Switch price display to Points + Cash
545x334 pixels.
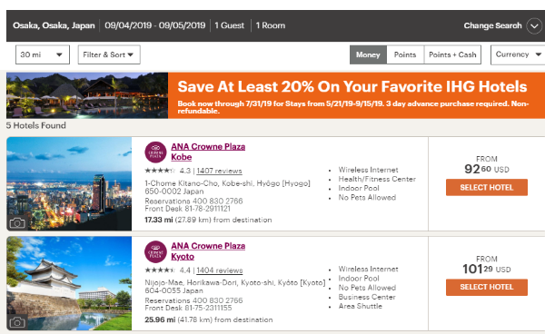pyautogui.click(x=452, y=54)
